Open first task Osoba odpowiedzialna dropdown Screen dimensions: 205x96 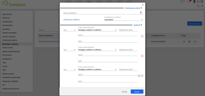(x=97, y=30)
